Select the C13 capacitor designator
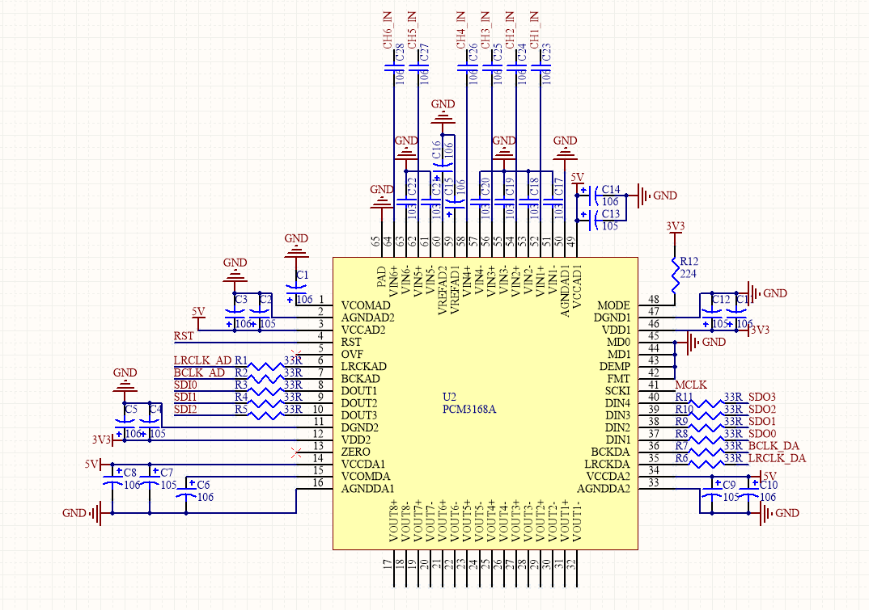 [x=611, y=213]
